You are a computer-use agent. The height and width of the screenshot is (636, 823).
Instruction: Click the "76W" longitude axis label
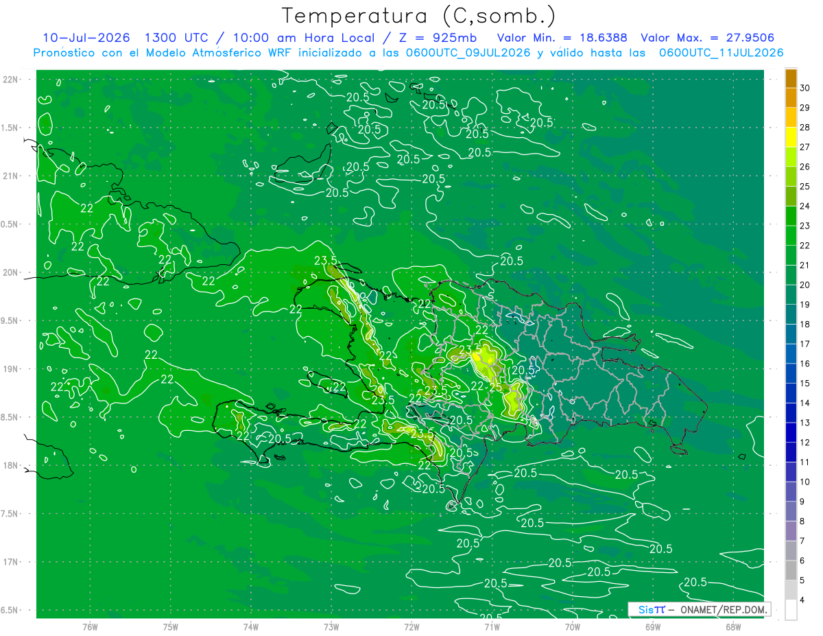(90, 627)
